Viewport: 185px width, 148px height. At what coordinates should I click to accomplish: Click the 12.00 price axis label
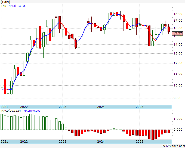[x=178, y=63]
